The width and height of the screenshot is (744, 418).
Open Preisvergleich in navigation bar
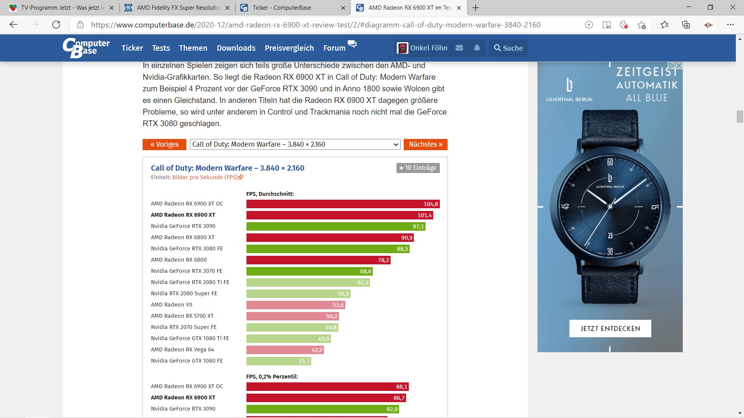coord(289,48)
